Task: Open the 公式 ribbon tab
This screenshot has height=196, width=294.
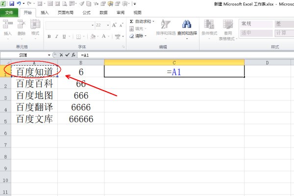Action: coord(86,12)
